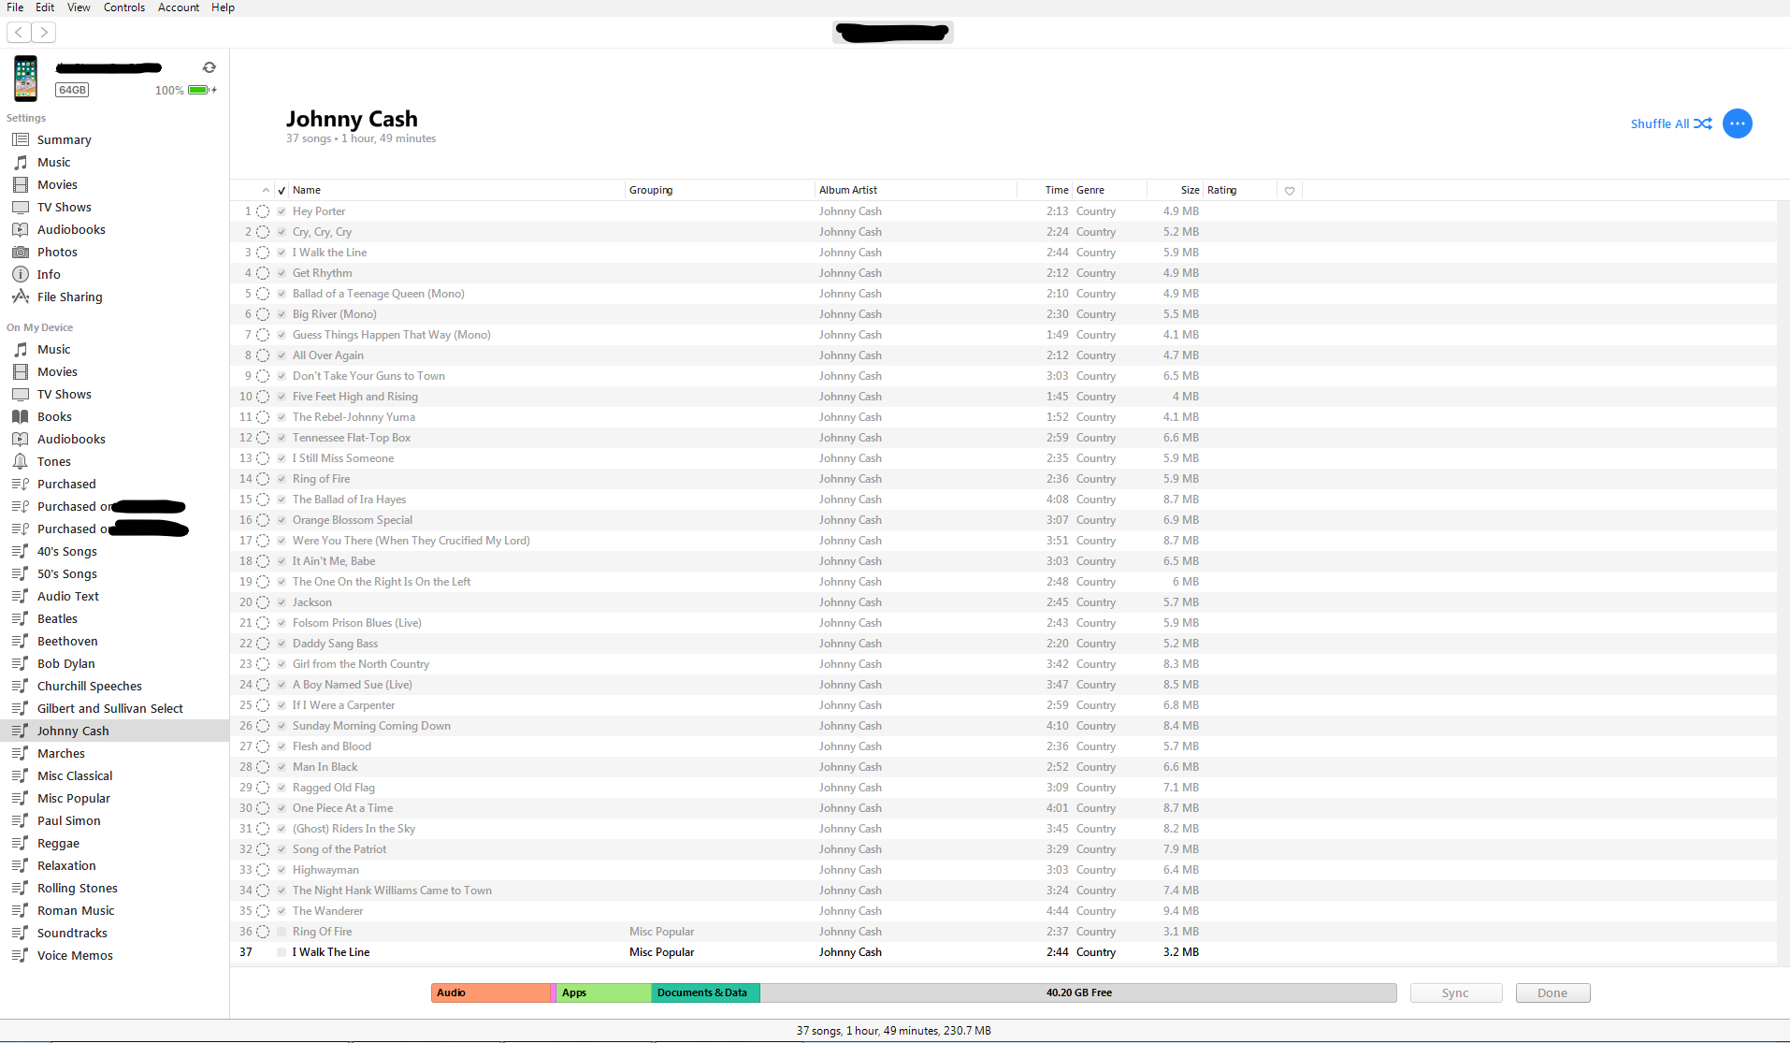Screen dimensions: 1790x1043
Task: Click the Apps segment of storage bar
Action: (x=604, y=993)
